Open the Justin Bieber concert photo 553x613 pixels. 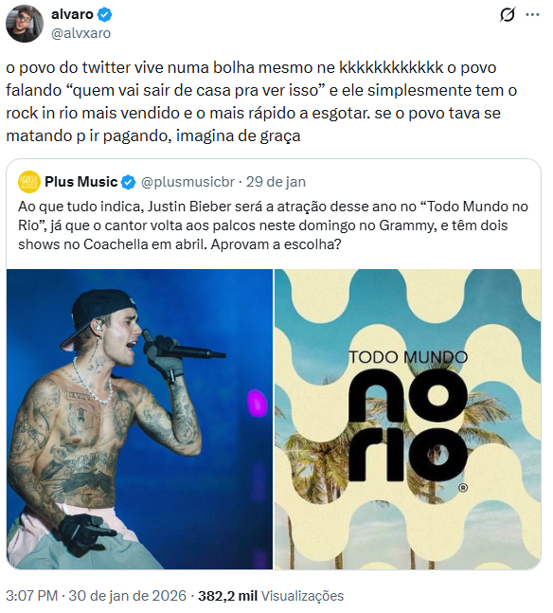pyautogui.click(x=139, y=419)
